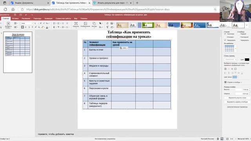Image resolution: width=251 pixels, height=141 pixels.
Task: Switch to the Вставка ribbon tab
Action: click(15, 18)
